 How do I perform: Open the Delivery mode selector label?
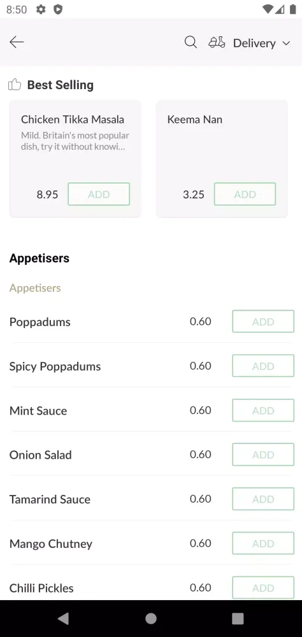click(254, 43)
